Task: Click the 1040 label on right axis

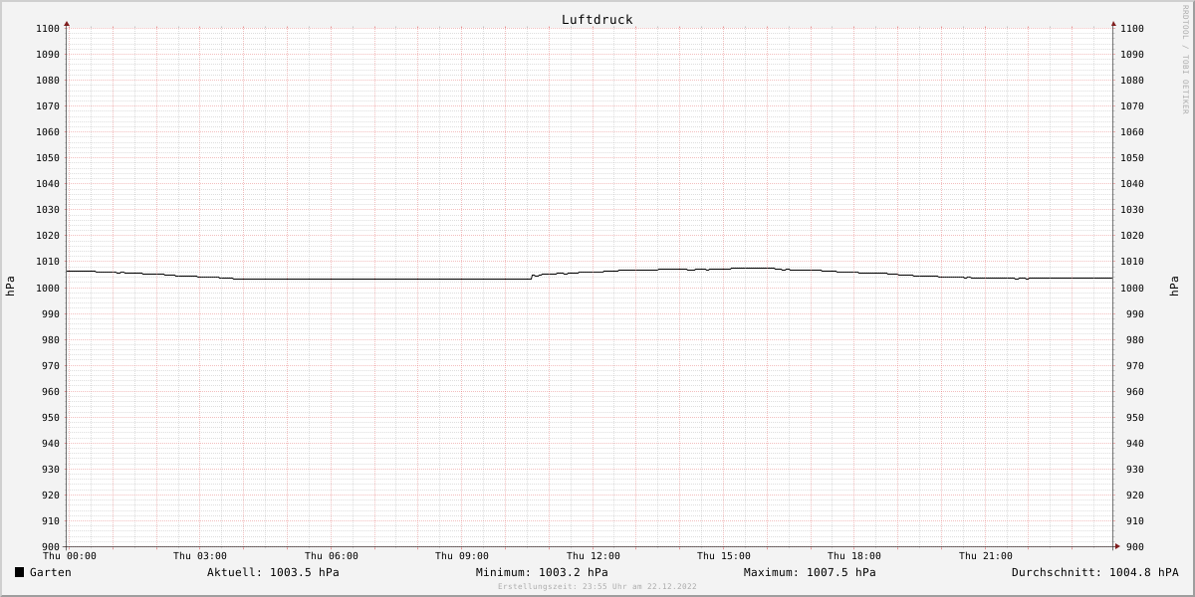Action: pyautogui.click(x=1132, y=184)
